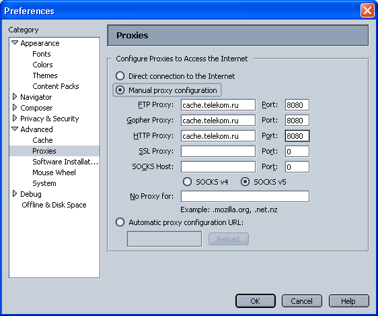Open the Fonts preferences item

click(x=42, y=54)
